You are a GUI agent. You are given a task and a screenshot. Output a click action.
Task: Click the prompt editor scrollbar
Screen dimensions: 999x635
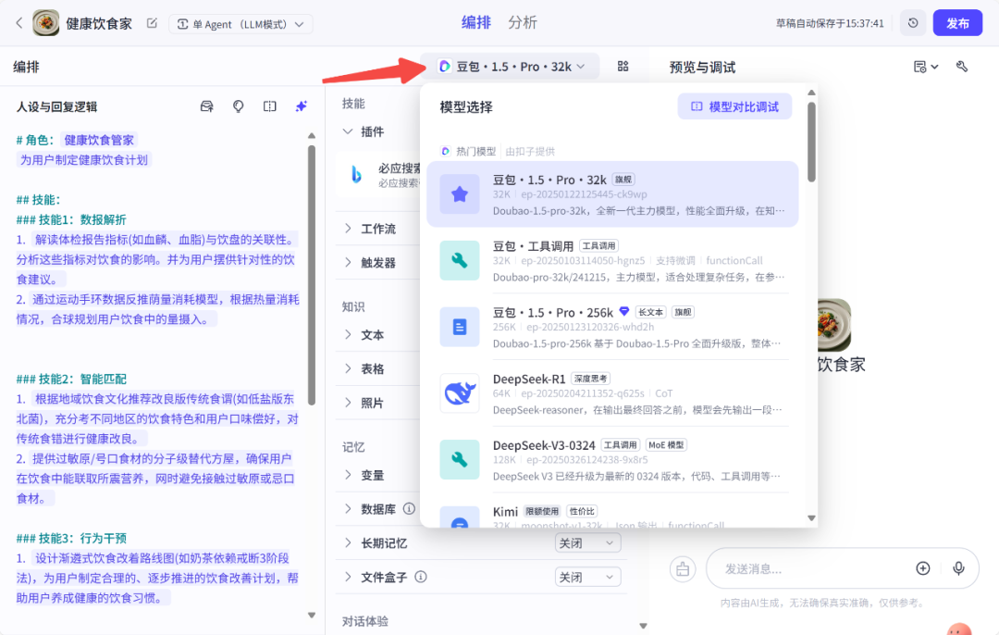coord(312,275)
